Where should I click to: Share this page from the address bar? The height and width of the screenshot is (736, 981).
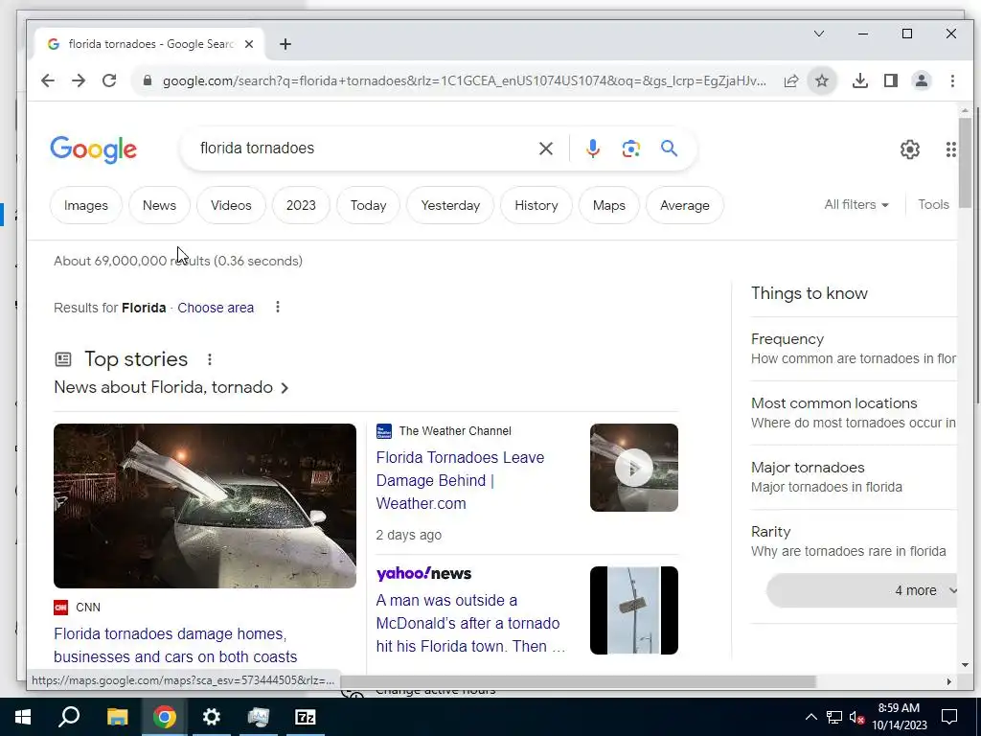tap(790, 80)
